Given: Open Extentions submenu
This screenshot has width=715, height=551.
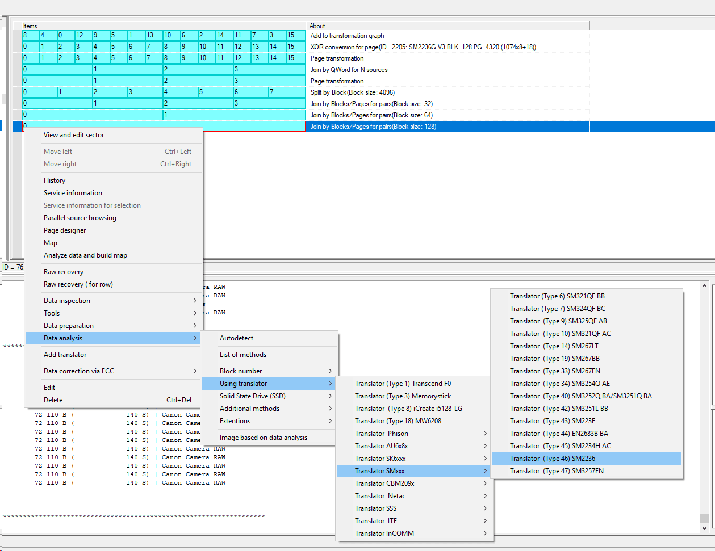Looking at the screenshot, I should coord(269,421).
